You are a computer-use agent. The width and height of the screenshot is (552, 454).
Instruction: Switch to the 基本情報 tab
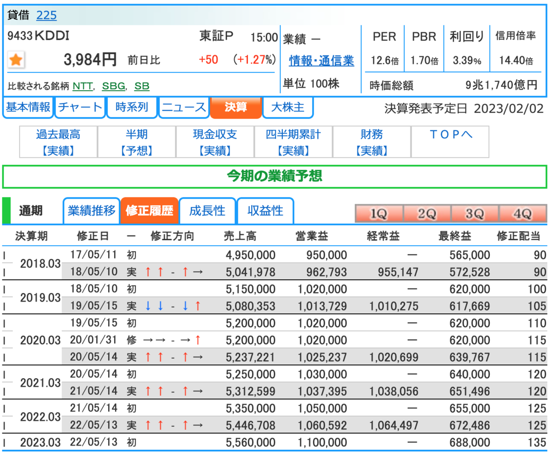[28, 108]
